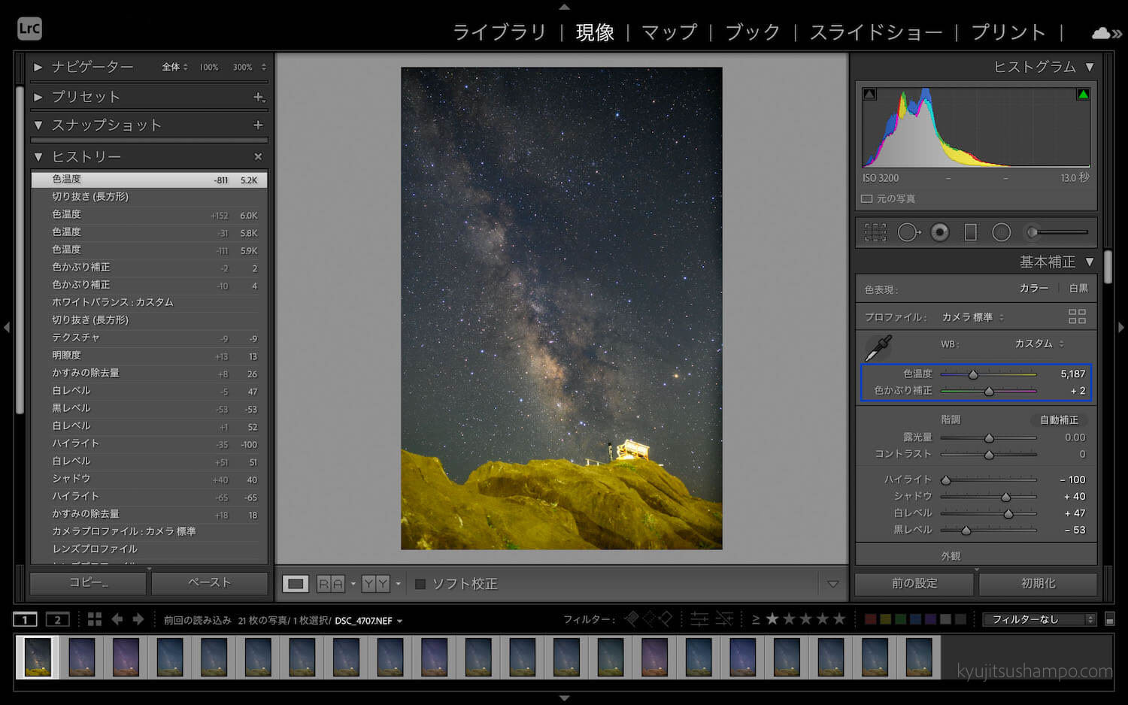Screen dimensions: 1128x705
Task: Switch to the Map module
Action: (669, 32)
